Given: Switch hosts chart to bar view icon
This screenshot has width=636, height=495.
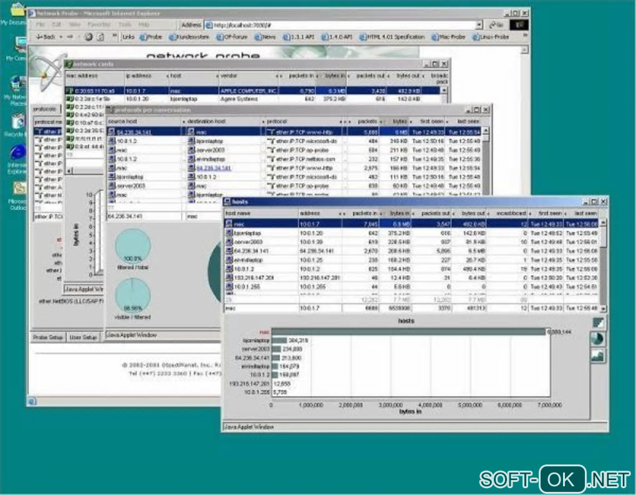Looking at the screenshot, I should tap(599, 323).
